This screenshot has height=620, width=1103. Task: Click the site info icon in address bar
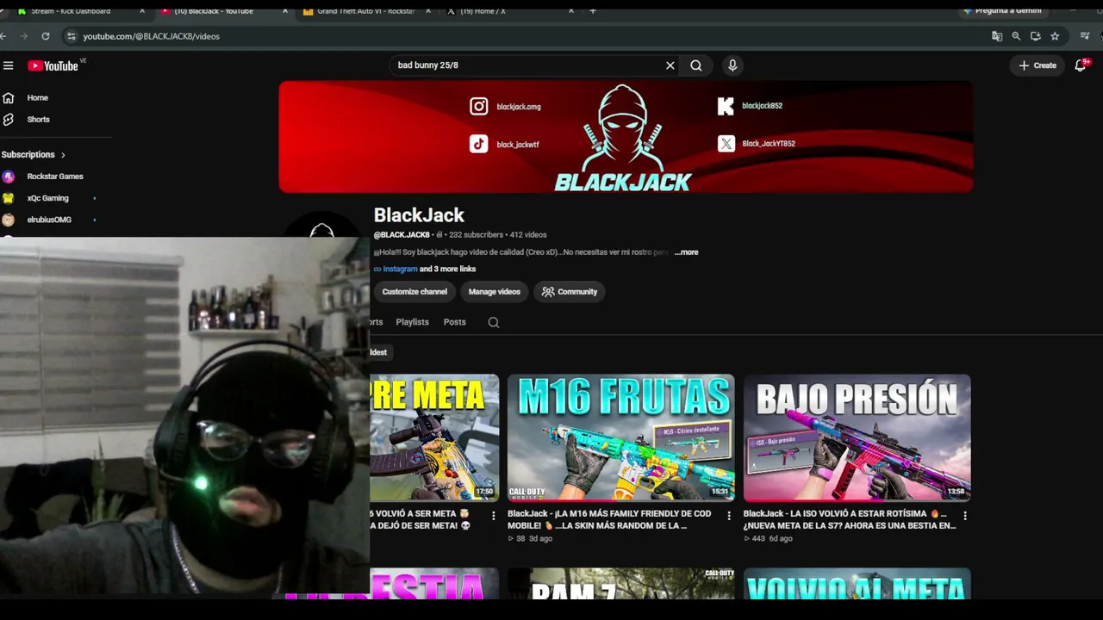(x=72, y=36)
